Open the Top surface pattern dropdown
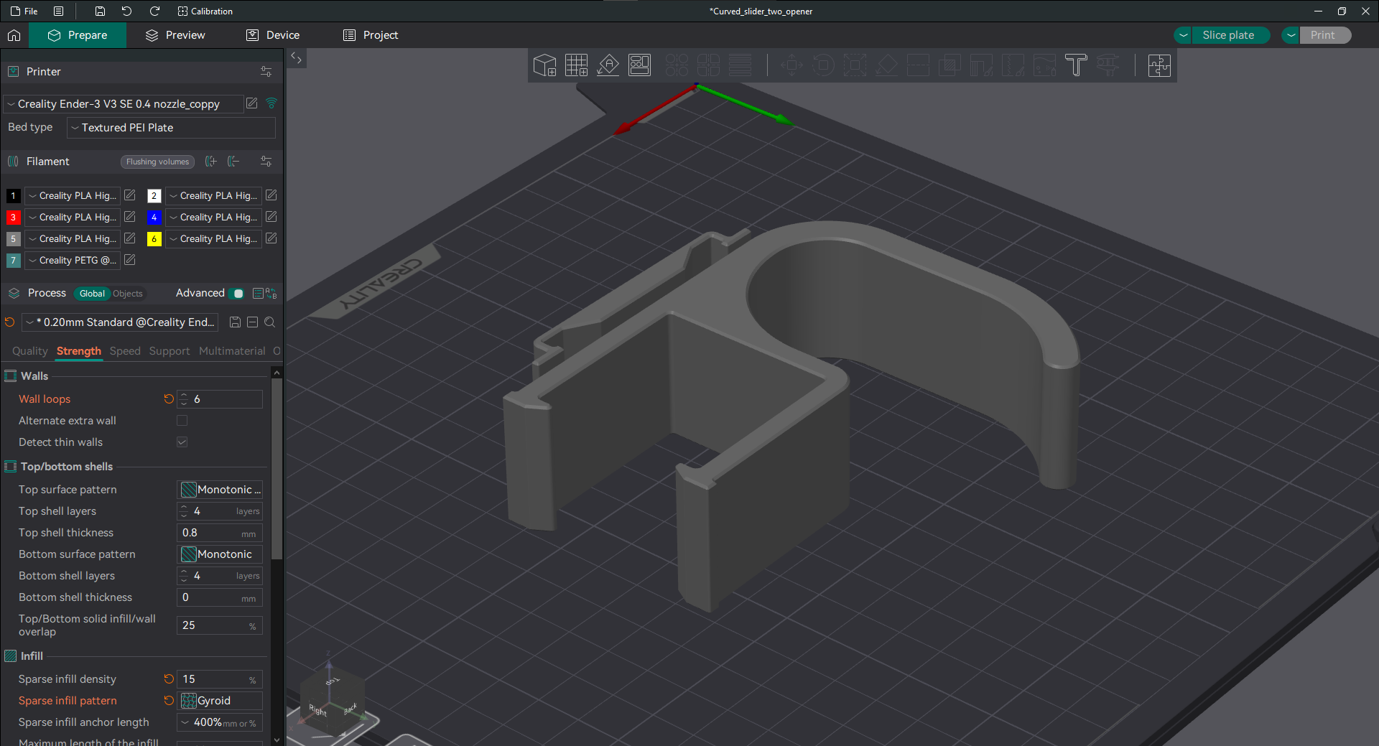The image size is (1379, 746). (220, 490)
